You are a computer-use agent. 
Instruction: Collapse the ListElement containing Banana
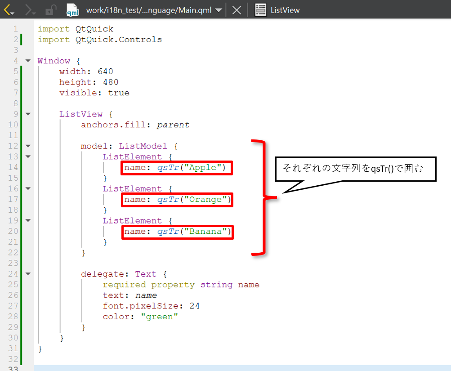[x=28, y=221]
